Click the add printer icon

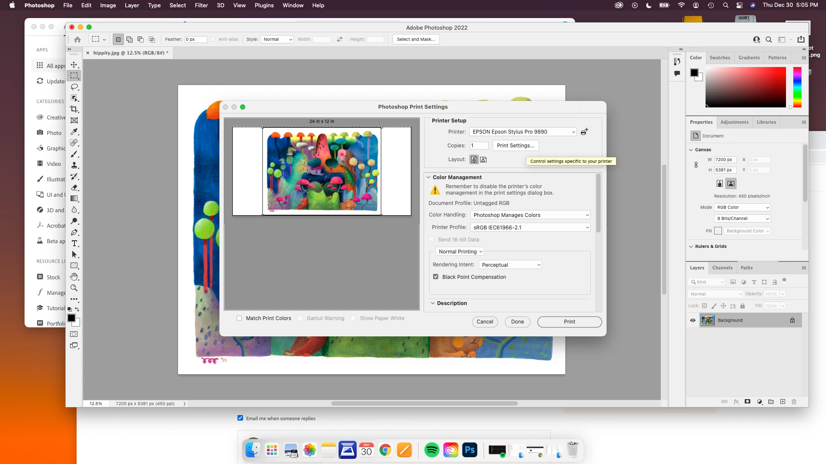click(x=584, y=132)
